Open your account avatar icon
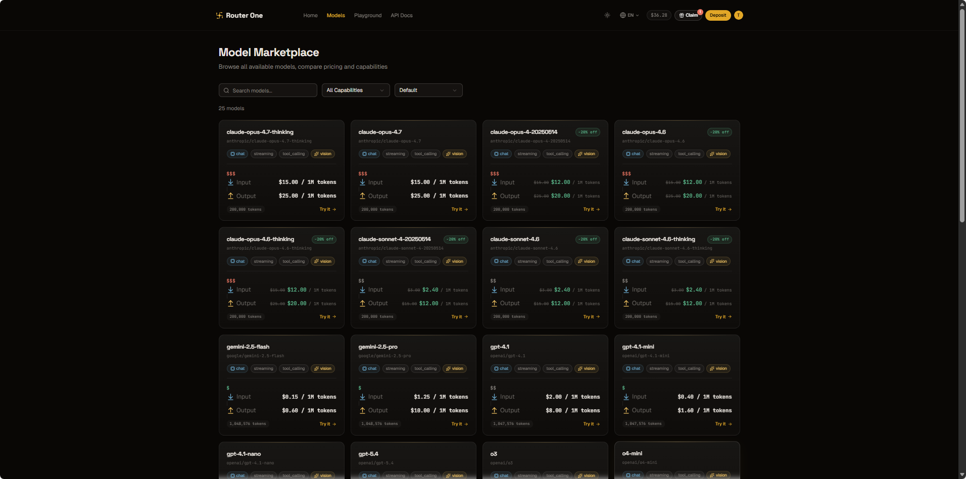Screen dimensions: 966x479 [x=738, y=15]
